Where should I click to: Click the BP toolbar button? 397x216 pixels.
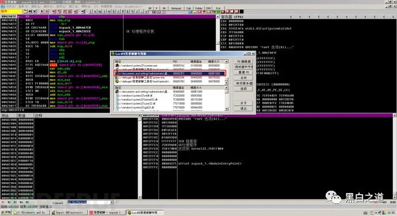(150, 8)
